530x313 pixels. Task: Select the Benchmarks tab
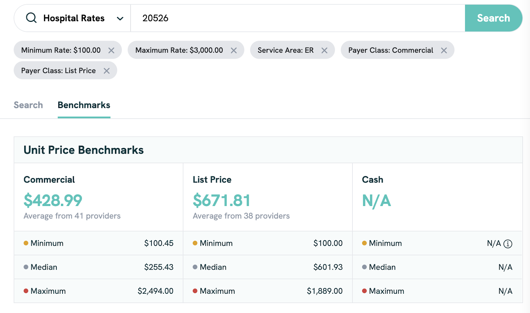click(x=84, y=105)
